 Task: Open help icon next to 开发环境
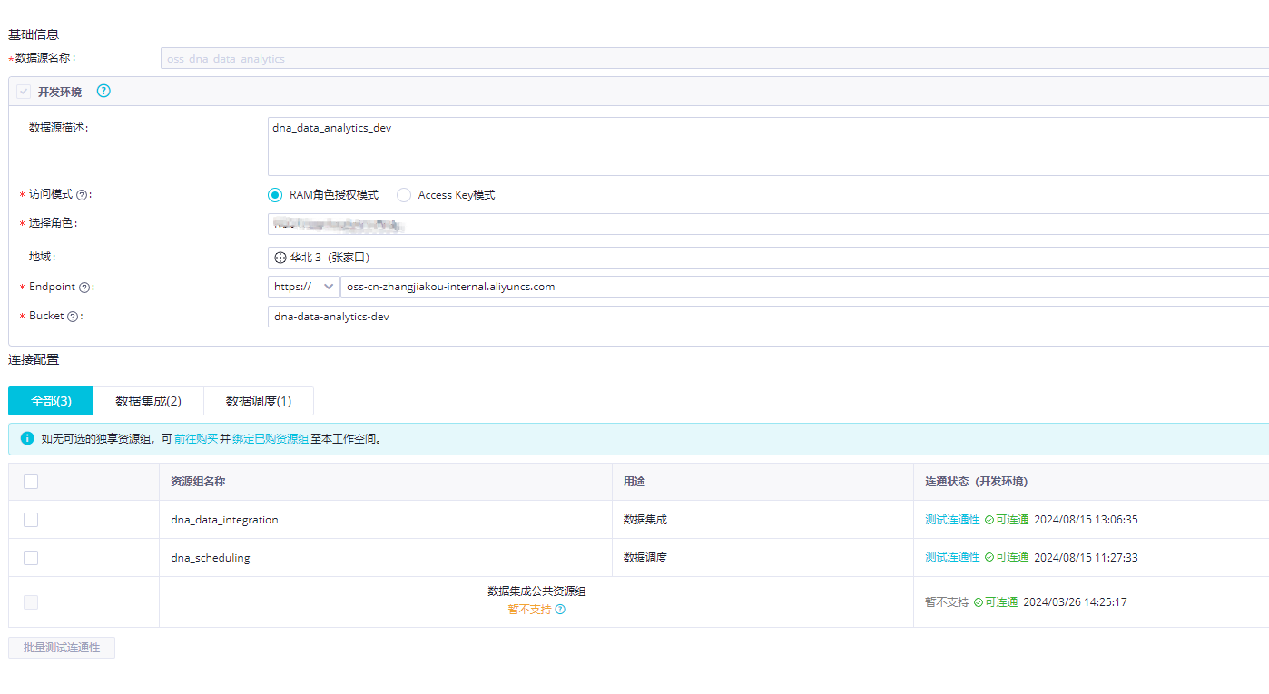[x=103, y=91]
